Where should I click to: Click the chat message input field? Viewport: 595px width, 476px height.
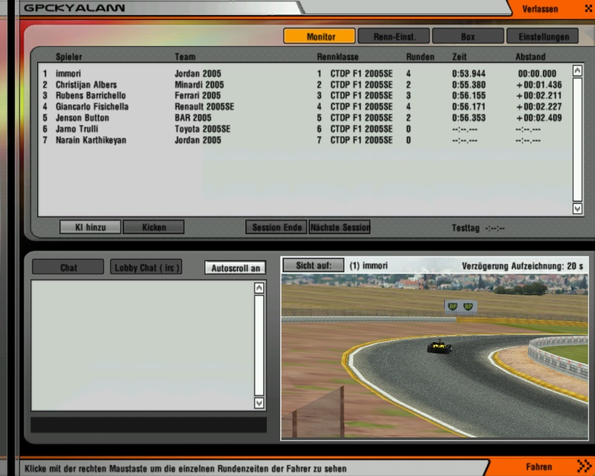(148, 425)
